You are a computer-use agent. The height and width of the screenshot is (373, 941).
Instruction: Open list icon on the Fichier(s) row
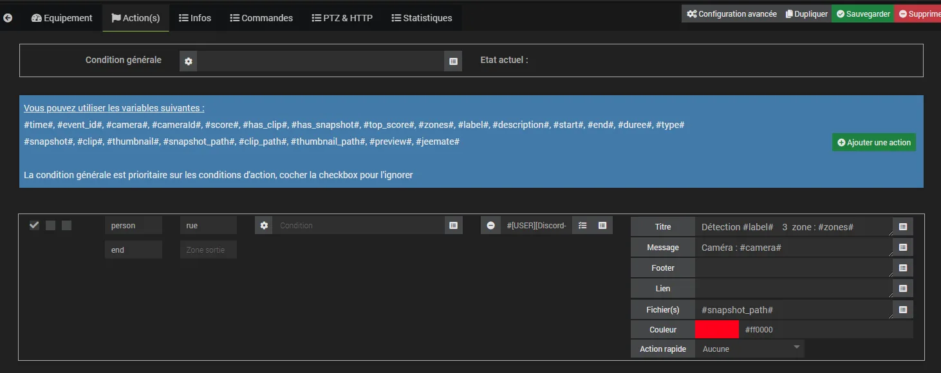[x=903, y=309]
